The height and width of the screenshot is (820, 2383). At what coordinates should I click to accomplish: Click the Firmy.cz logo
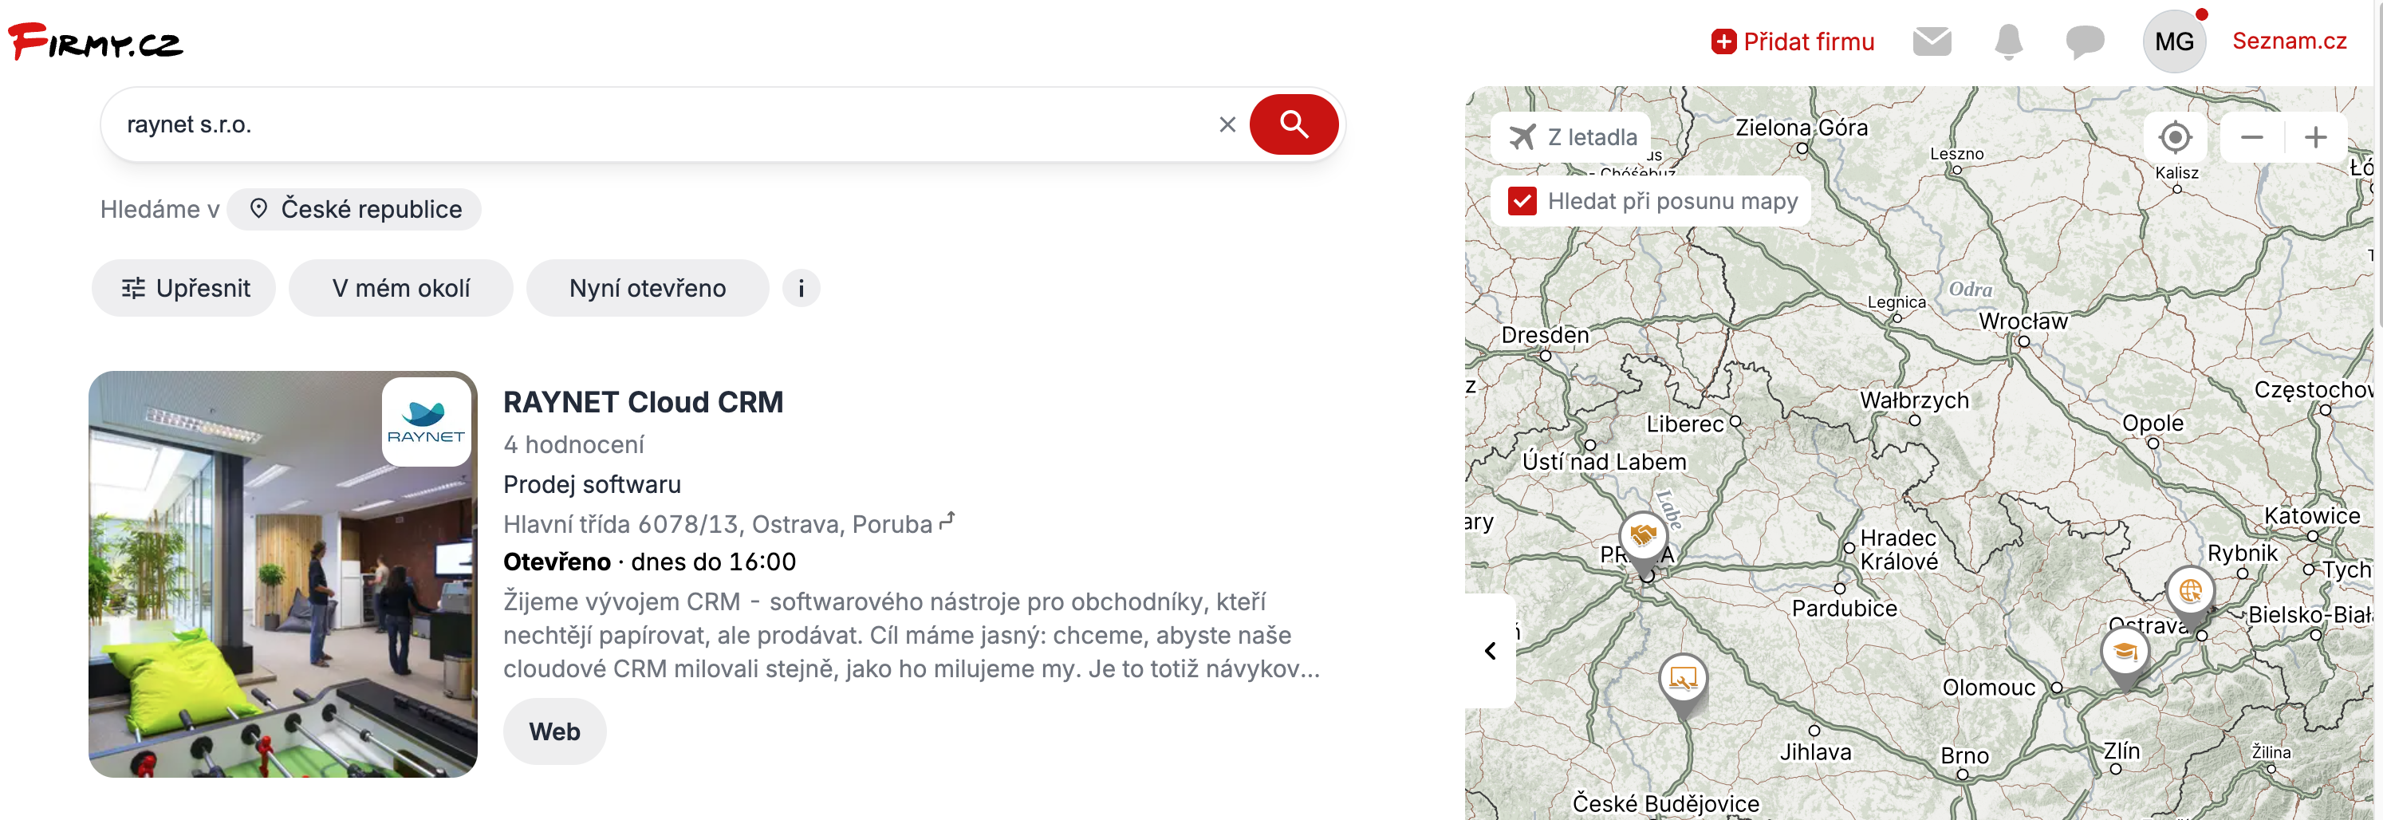(95, 41)
